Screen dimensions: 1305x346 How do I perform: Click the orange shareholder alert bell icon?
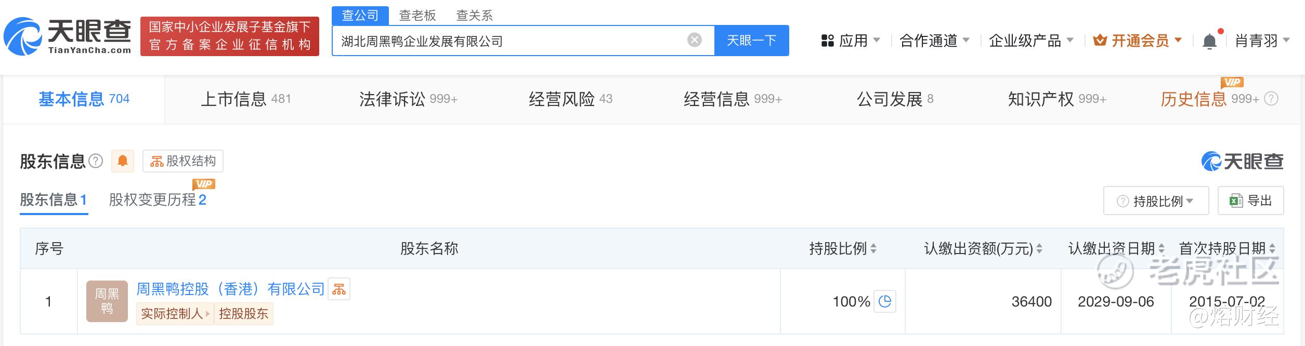(123, 161)
